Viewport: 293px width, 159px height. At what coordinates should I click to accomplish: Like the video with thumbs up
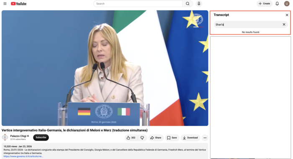click(x=131, y=138)
